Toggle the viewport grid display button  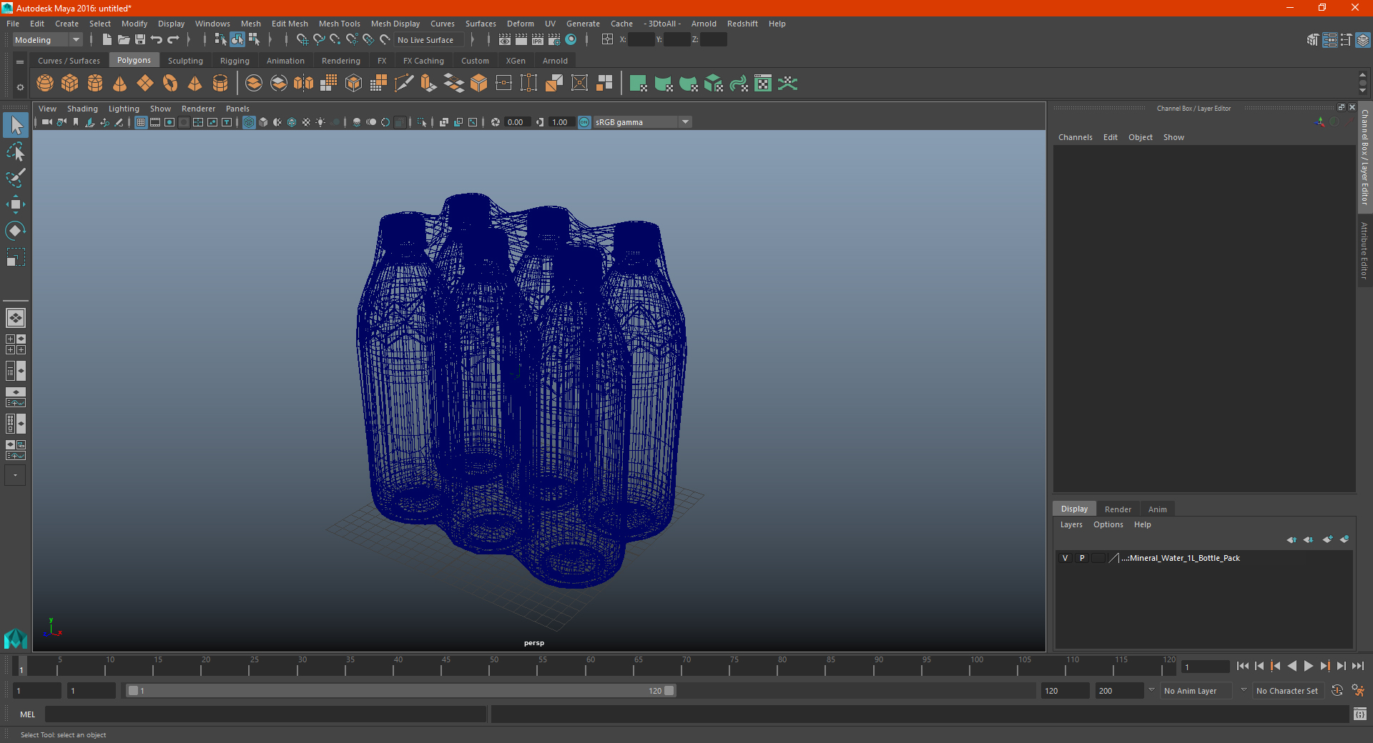click(141, 122)
